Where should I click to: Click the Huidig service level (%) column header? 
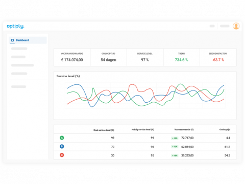143,130
